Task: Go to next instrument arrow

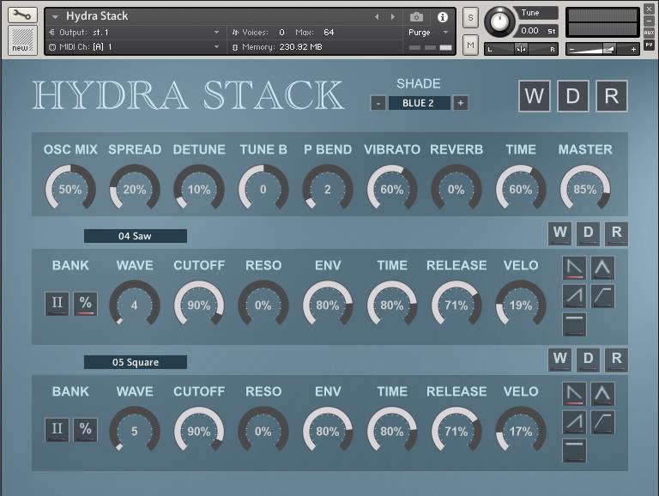Action: tap(392, 17)
